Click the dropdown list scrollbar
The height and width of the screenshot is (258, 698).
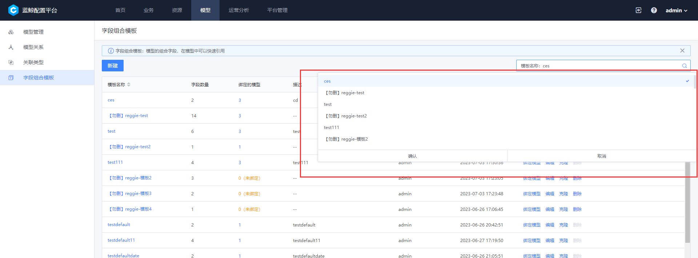tap(695, 82)
